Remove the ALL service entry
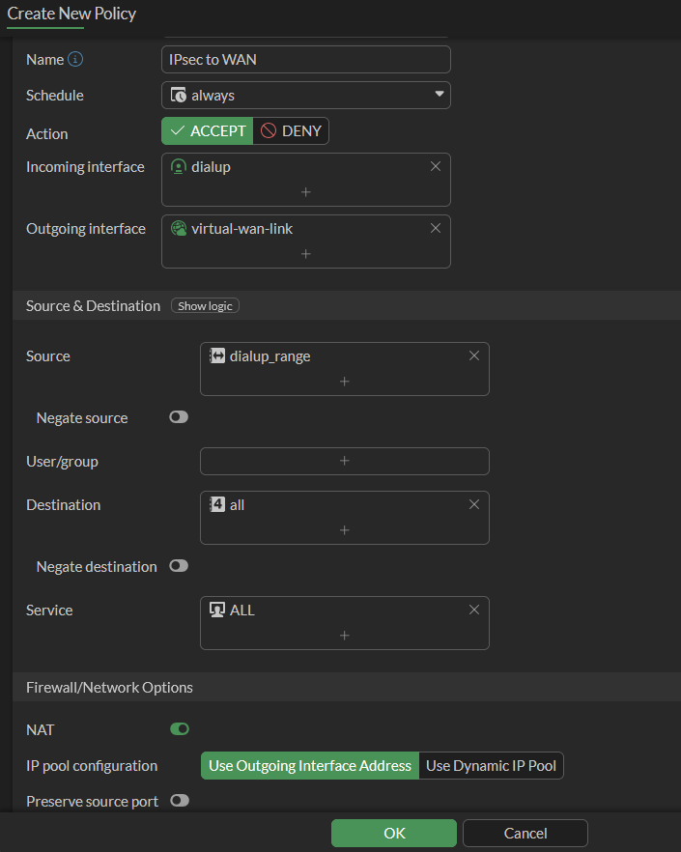 click(474, 610)
